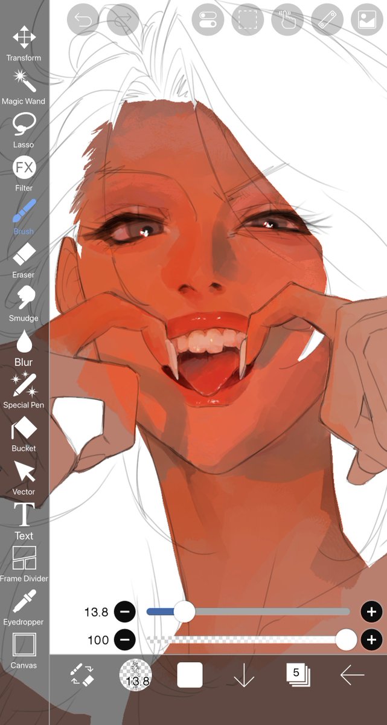Select the Bucket fill tool
The height and width of the screenshot is (725, 387).
click(24, 434)
